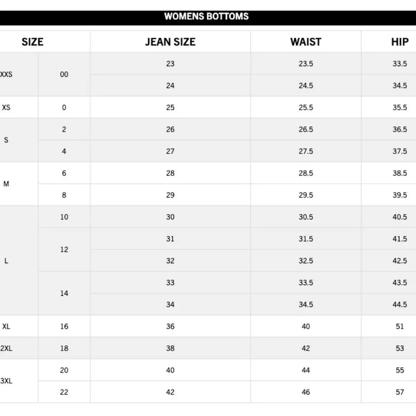
Task: Select the JEAN SIZE column header
Action: click(x=170, y=42)
